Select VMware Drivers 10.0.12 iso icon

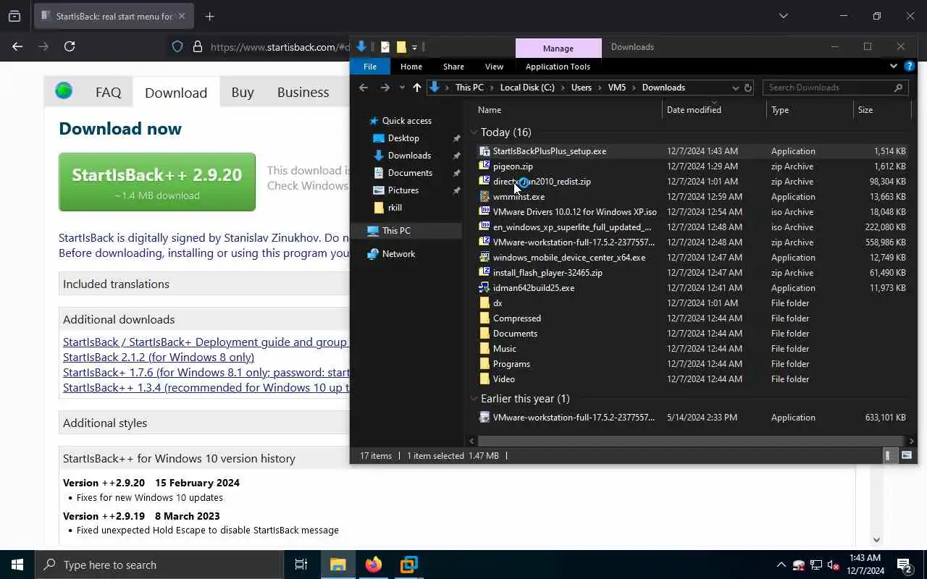[x=485, y=212]
